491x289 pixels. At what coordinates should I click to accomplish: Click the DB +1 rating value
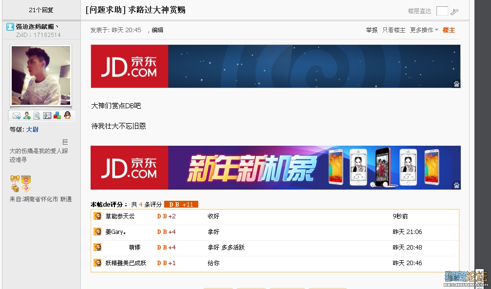166,263
